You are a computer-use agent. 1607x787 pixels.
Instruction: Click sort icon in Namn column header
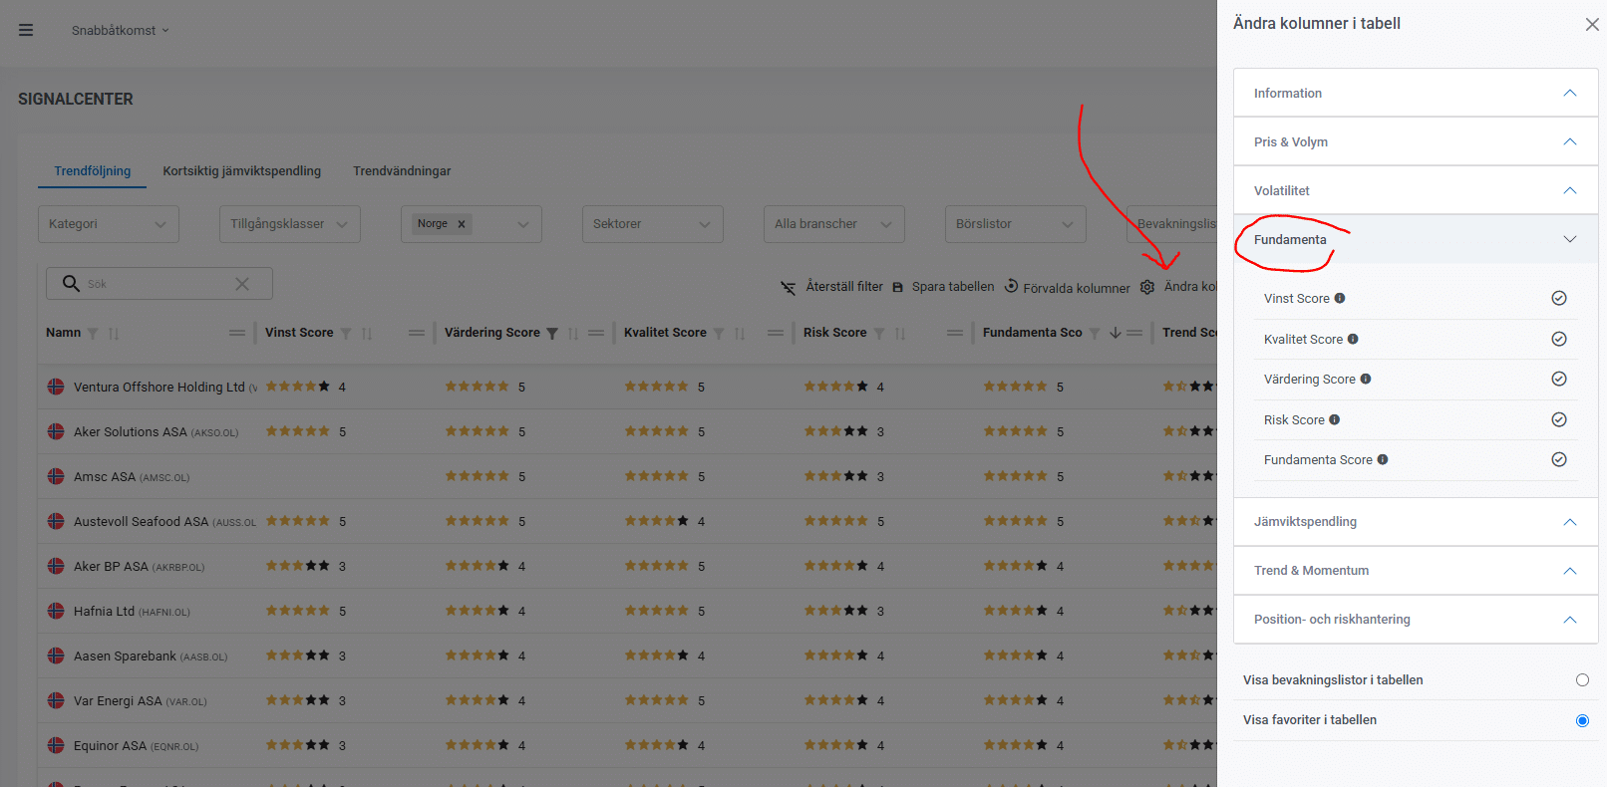point(114,334)
